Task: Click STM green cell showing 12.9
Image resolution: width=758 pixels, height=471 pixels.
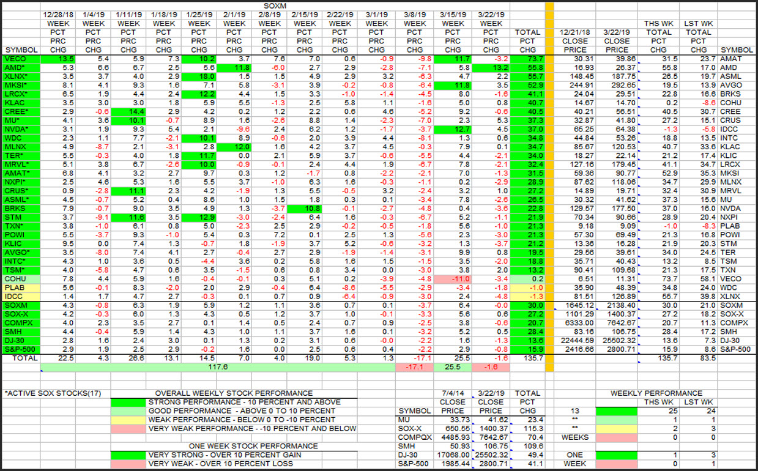Action: coord(199,218)
